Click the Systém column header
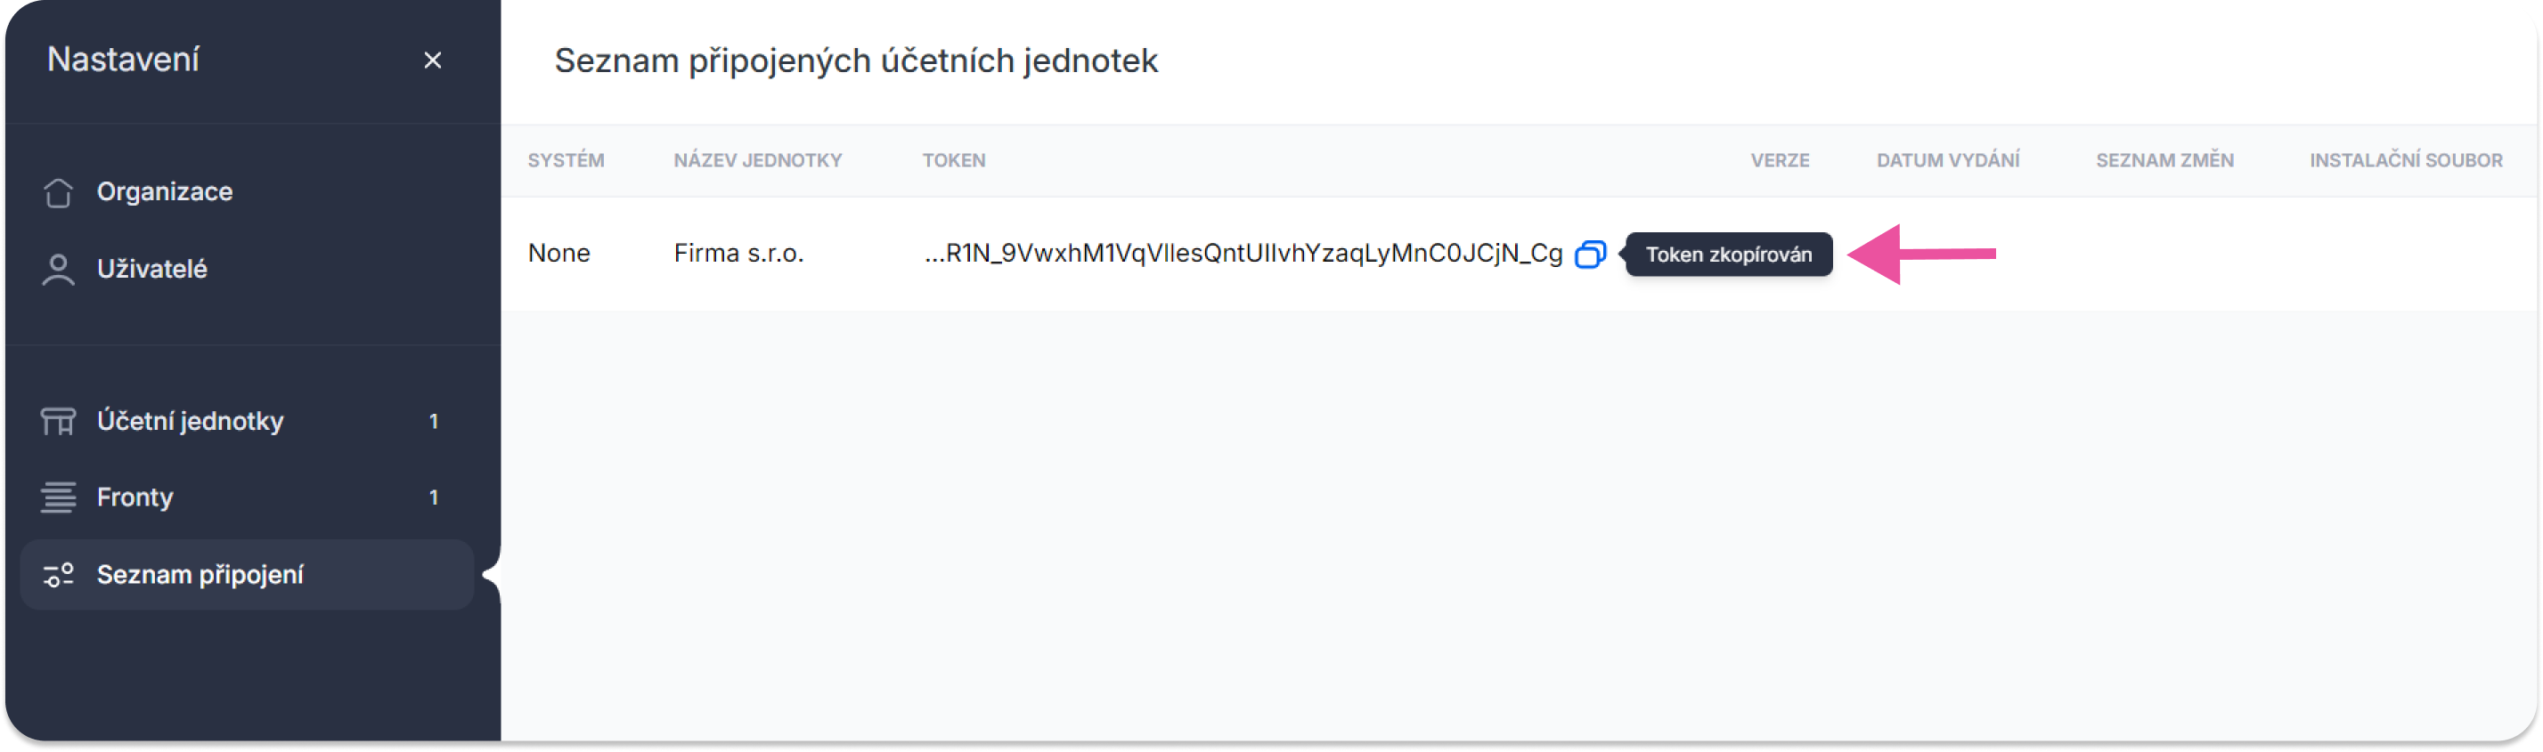 [566, 160]
